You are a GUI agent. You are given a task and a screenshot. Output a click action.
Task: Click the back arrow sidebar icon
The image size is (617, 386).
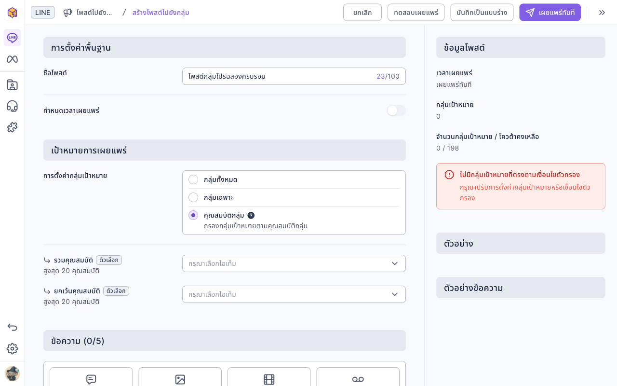click(12, 327)
